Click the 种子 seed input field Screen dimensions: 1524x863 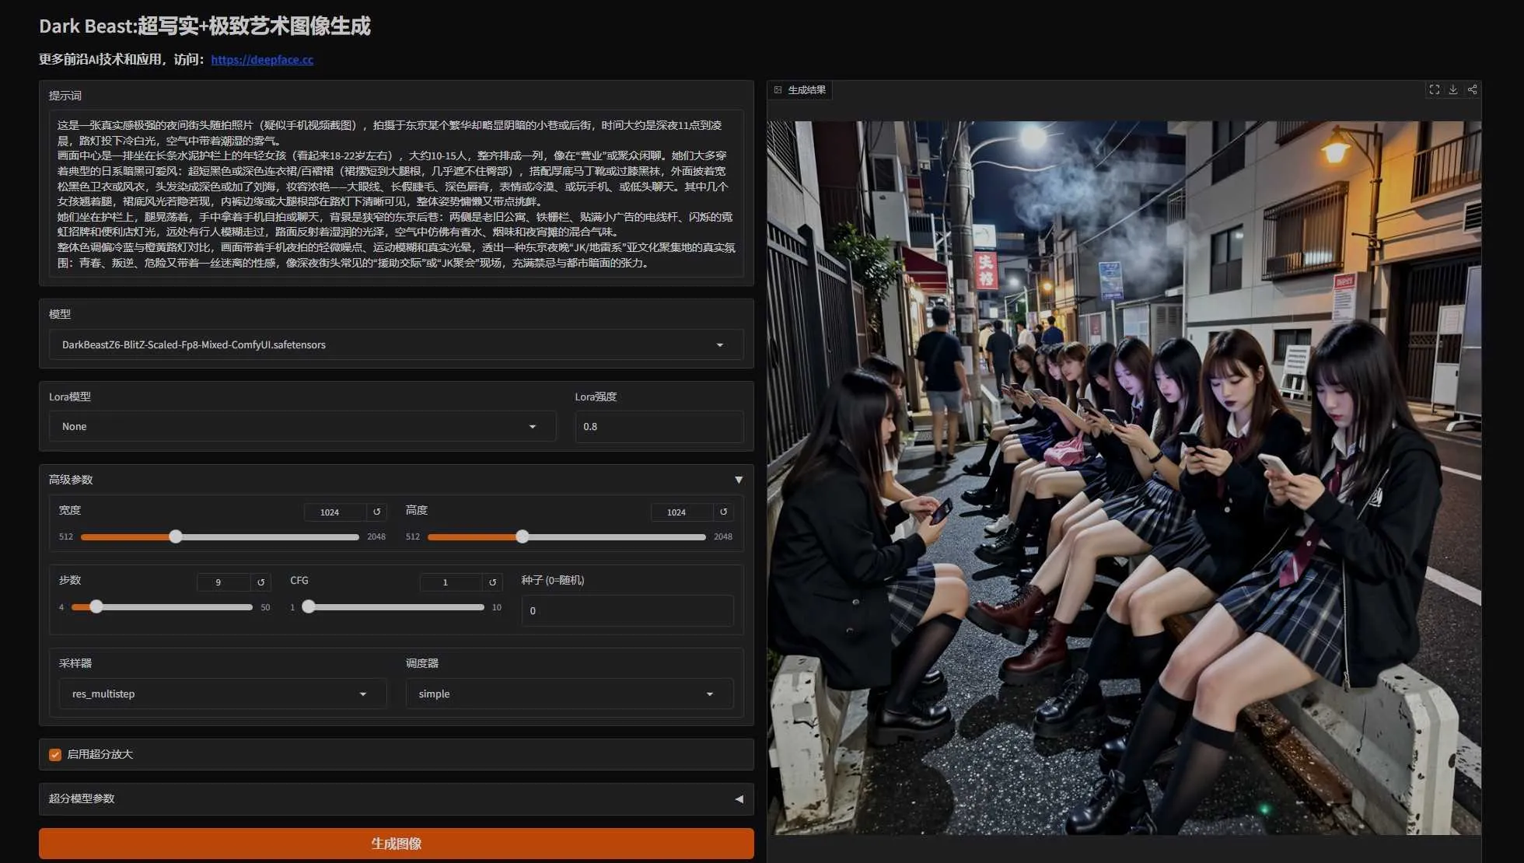click(627, 610)
